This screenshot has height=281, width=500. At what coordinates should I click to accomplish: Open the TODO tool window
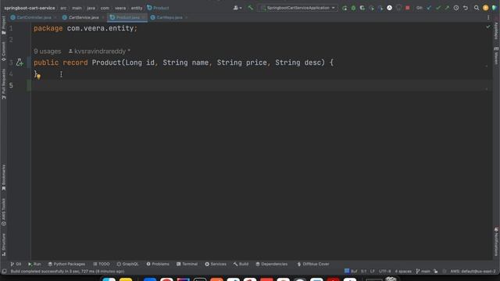point(101,264)
